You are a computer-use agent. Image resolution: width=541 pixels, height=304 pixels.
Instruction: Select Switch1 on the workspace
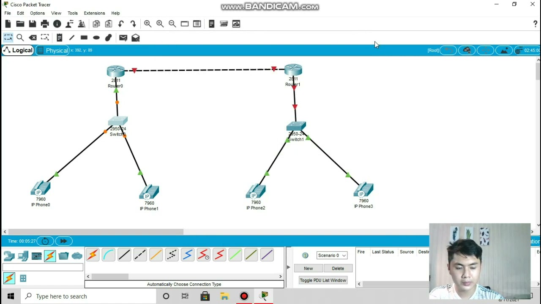point(296,126)
